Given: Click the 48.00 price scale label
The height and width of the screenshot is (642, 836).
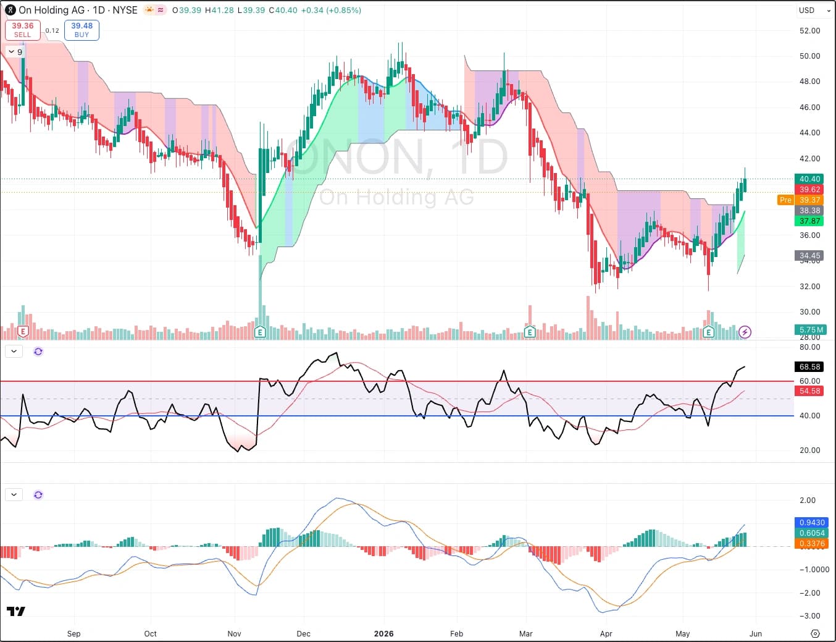Looking at the screenshot, I should pyautogui.click(x=809, y=81).
